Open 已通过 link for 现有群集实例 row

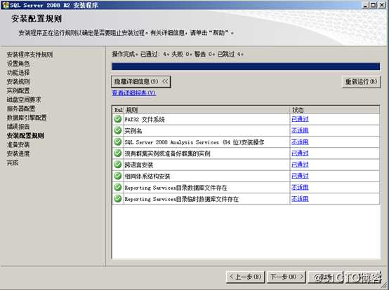[300, 153]
